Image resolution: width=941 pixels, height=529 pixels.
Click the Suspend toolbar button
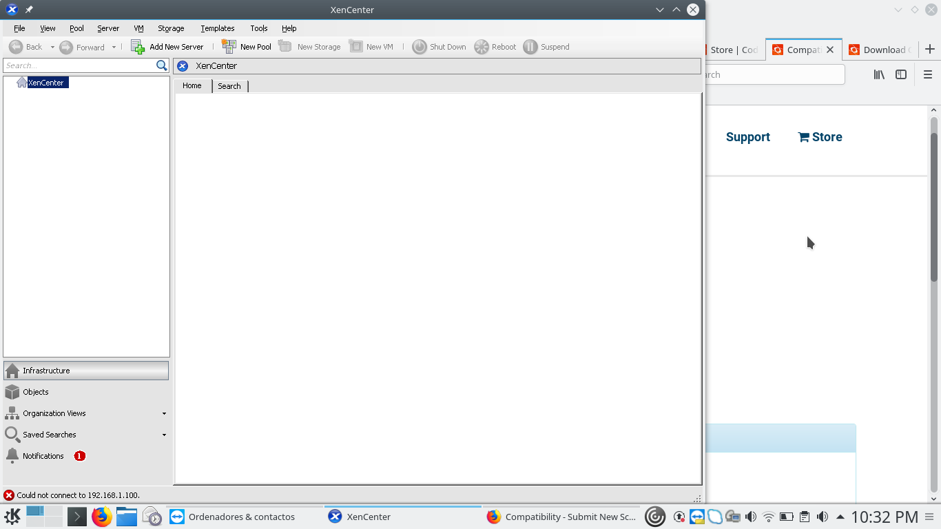coord(546,47)
